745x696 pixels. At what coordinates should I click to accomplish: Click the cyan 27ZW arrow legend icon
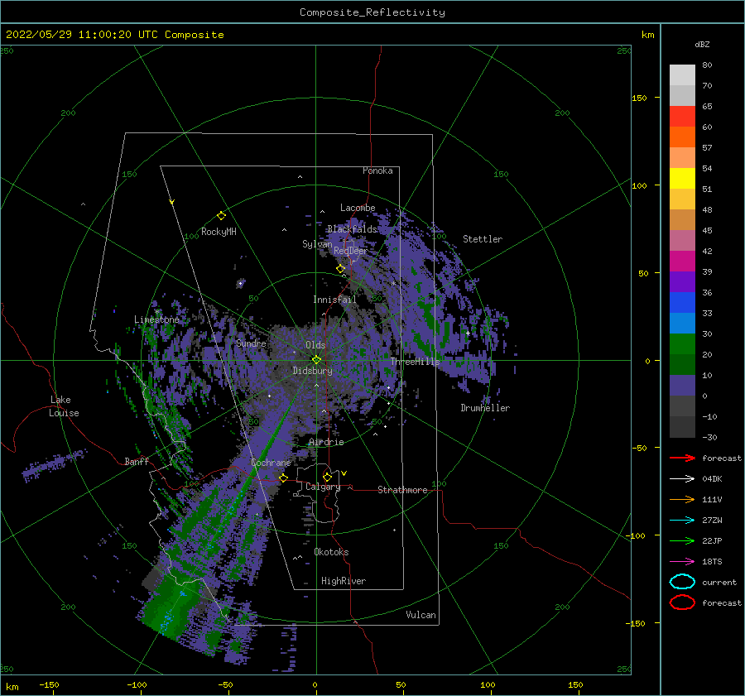tap(682, 521)
